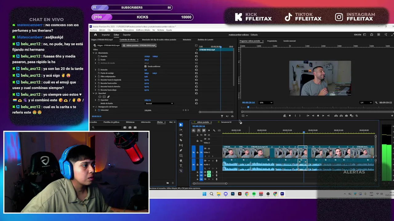Select the Type tool
Viewport: 394px width, 221px height.
181,166
